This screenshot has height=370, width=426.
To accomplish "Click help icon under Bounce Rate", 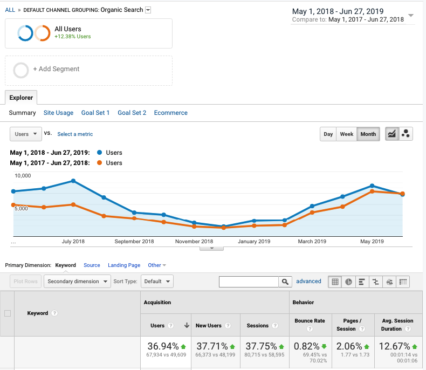I will 310,329.
